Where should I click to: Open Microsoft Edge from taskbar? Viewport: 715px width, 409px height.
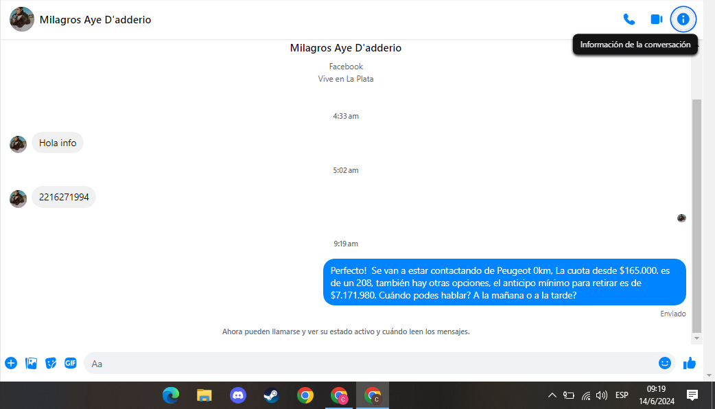click(171, 395)
